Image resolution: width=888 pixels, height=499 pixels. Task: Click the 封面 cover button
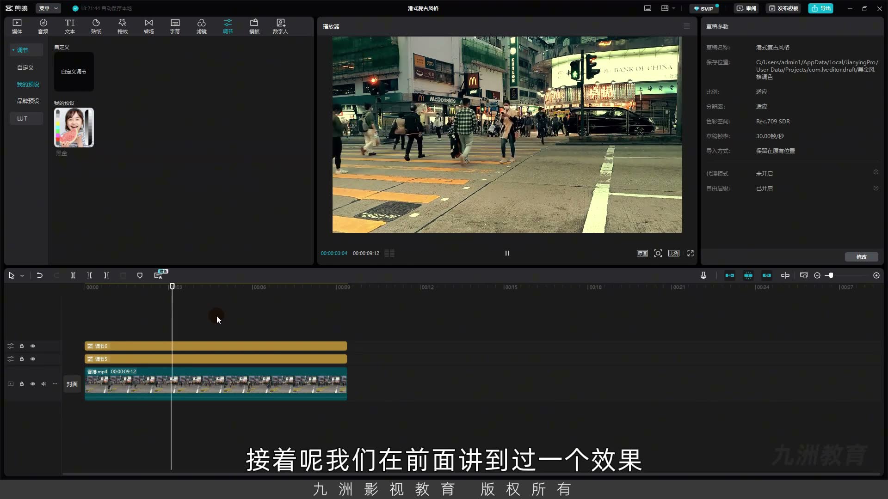pyautogui.click(x=72, y=384)
